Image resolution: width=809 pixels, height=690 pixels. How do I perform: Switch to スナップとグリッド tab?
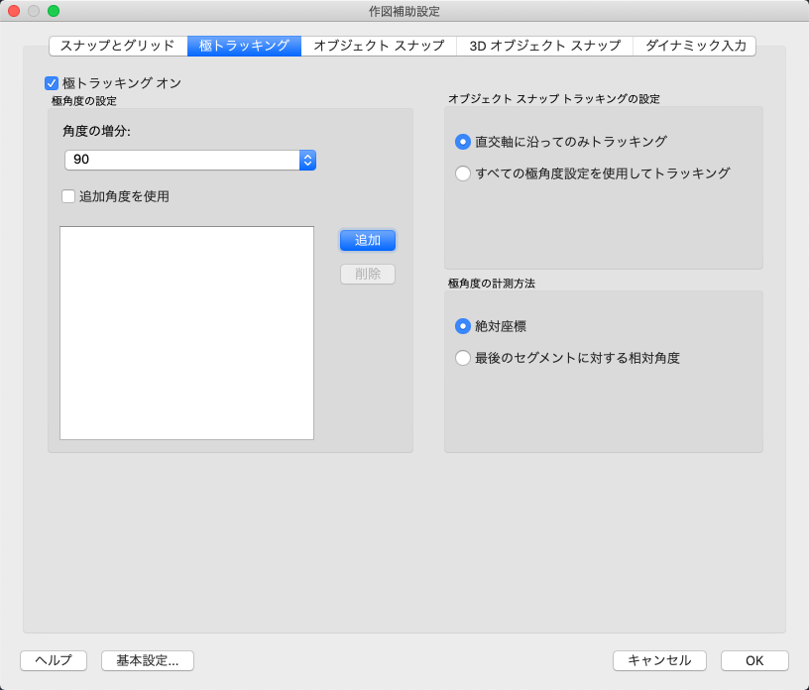[118, 46]
